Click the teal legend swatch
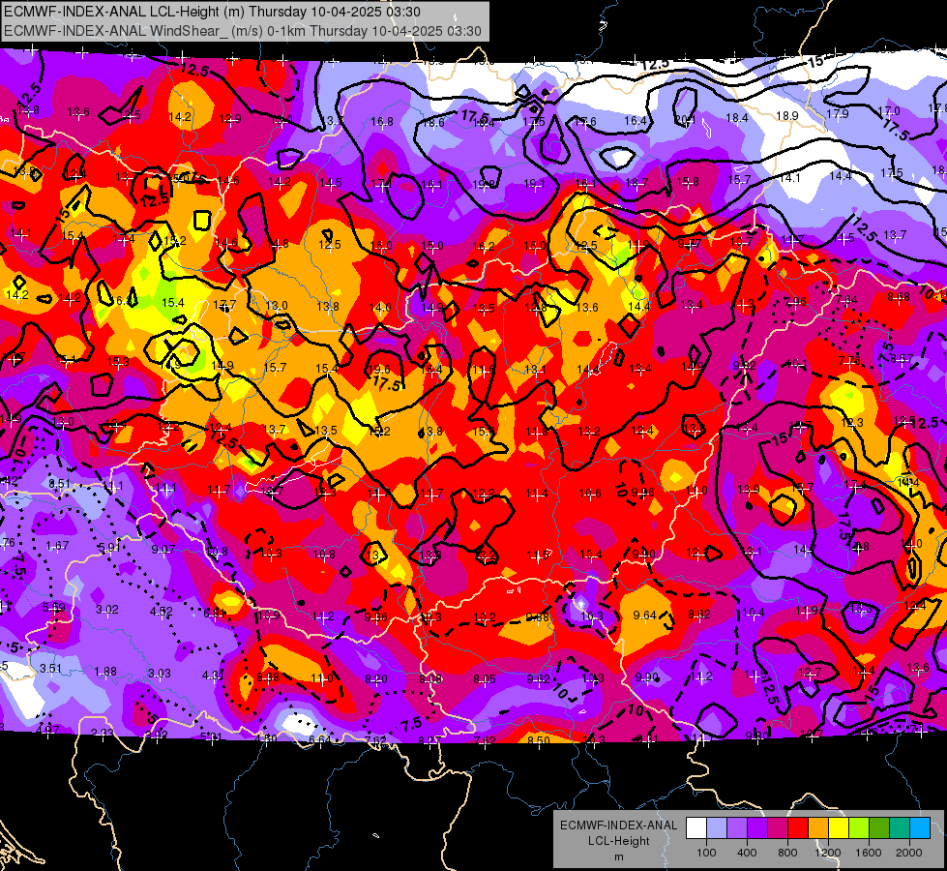 tap(900, 828)
